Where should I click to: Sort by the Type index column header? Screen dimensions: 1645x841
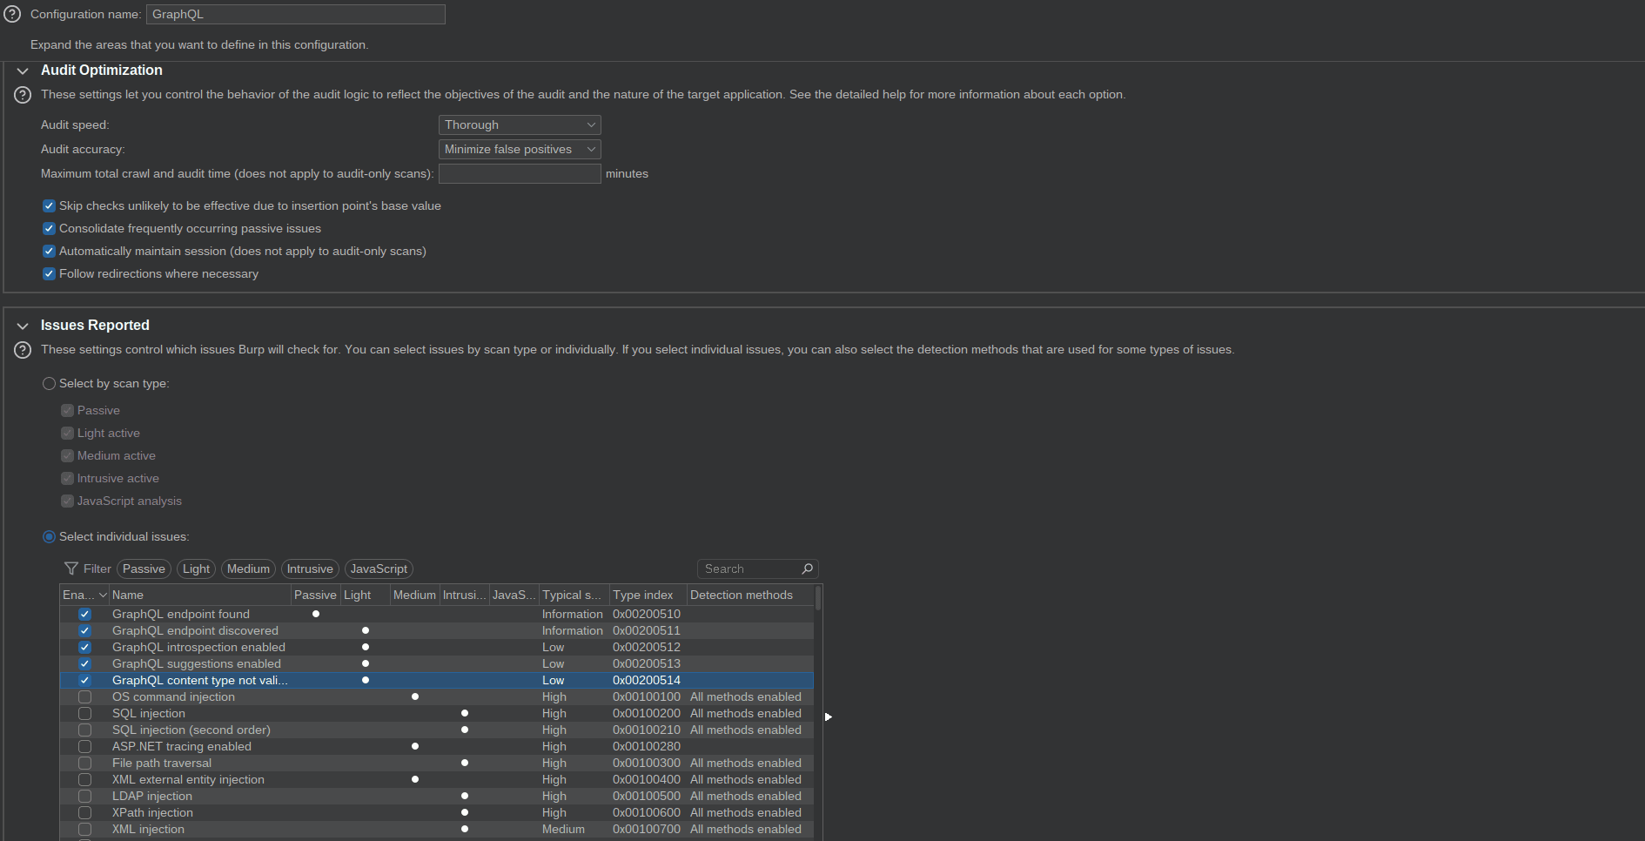pos(648,595)
